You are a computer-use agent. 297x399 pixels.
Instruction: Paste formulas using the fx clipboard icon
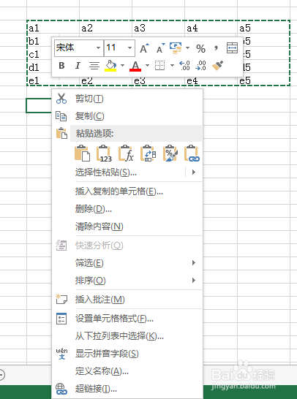(126, 153)
